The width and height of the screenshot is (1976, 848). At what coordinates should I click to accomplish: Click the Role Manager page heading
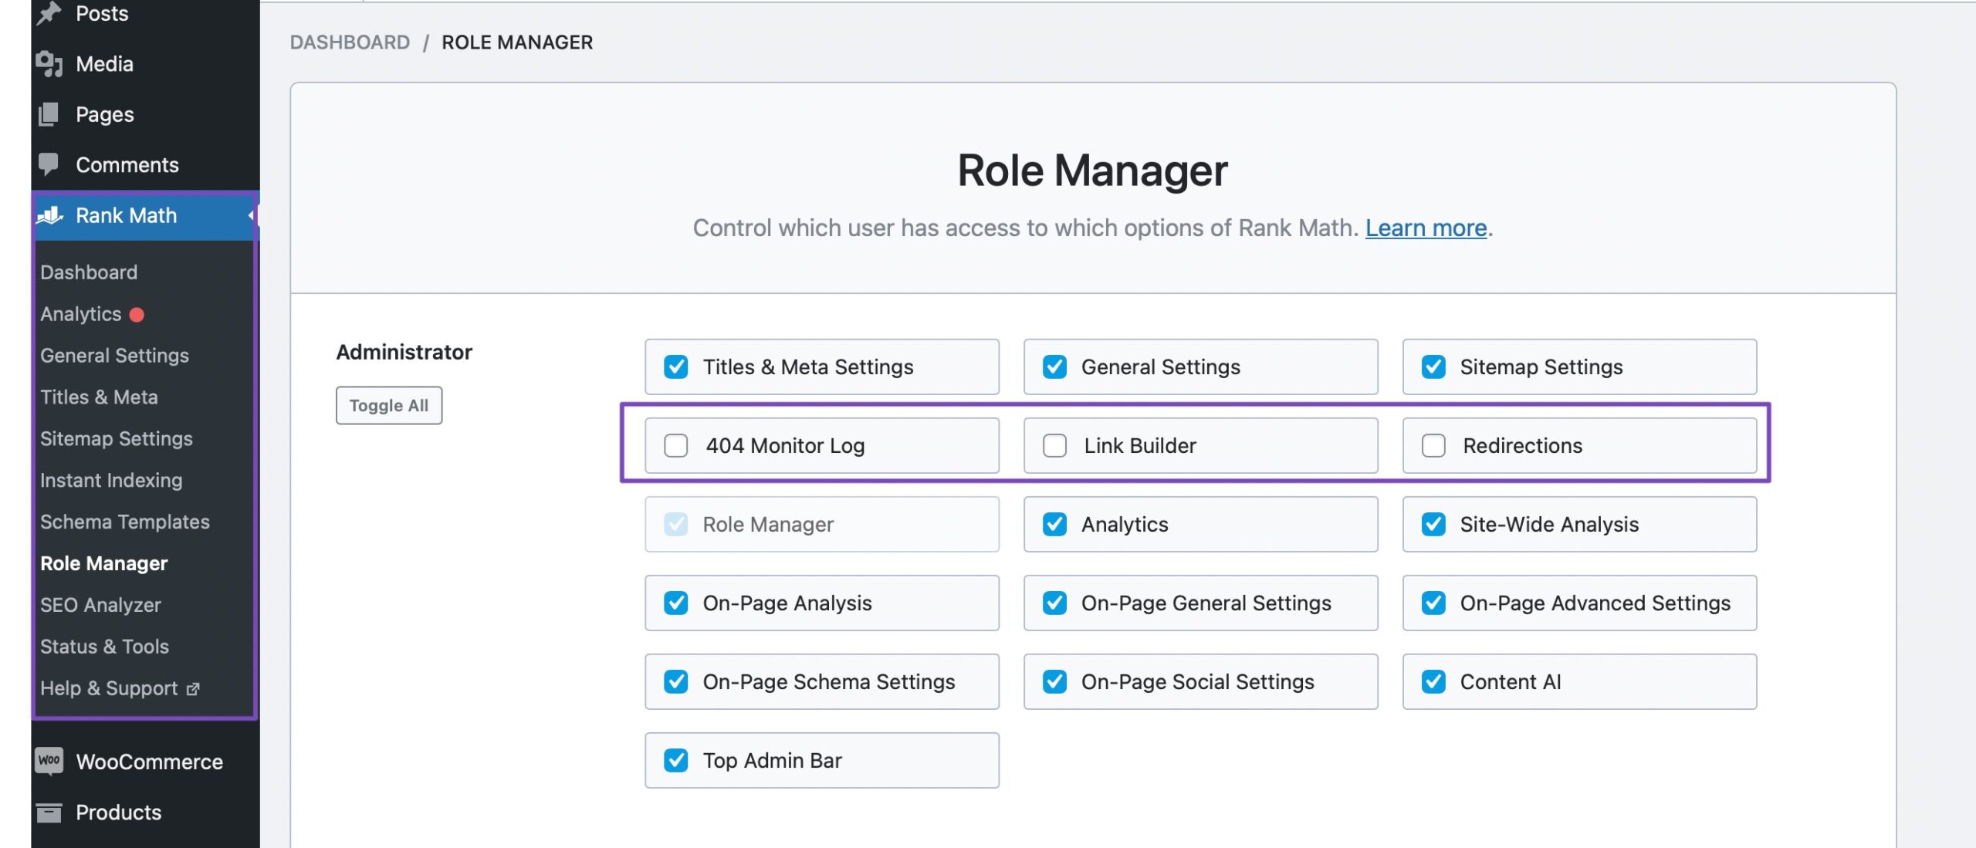(x=1092, y=171)
